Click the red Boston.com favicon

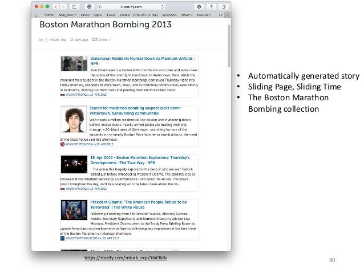(62, 144)
